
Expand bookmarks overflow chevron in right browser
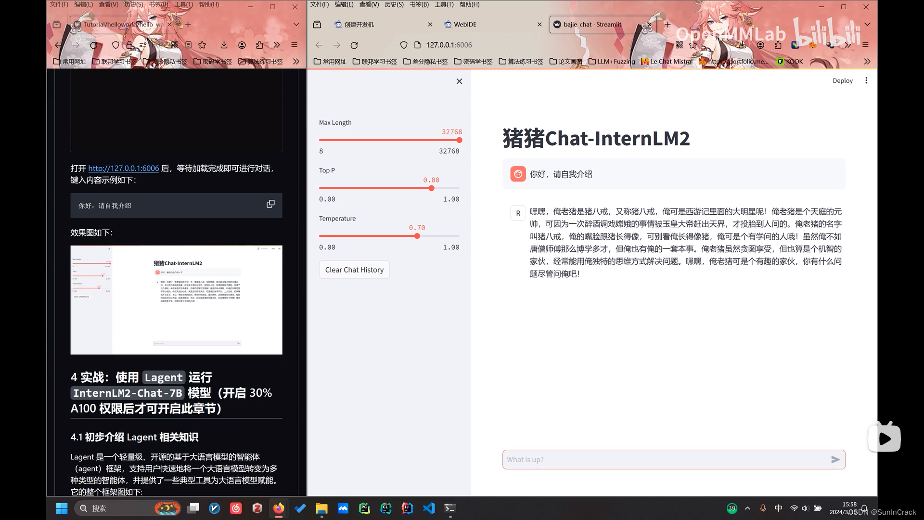[867, 62]
